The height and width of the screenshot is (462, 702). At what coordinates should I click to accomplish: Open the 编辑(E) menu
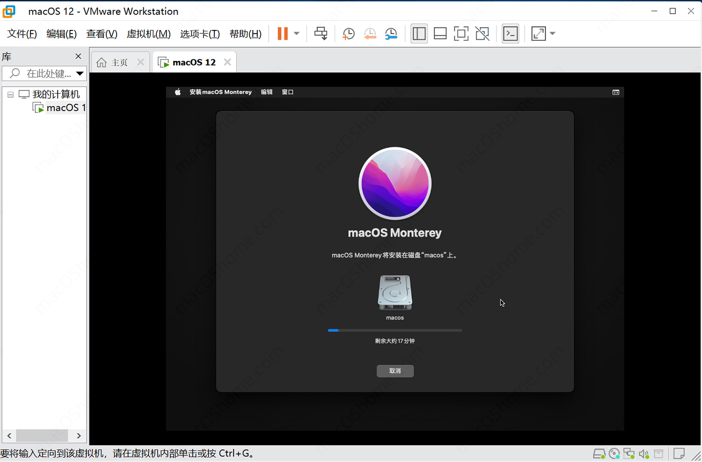pyautogui.click(x=61, y=34)
